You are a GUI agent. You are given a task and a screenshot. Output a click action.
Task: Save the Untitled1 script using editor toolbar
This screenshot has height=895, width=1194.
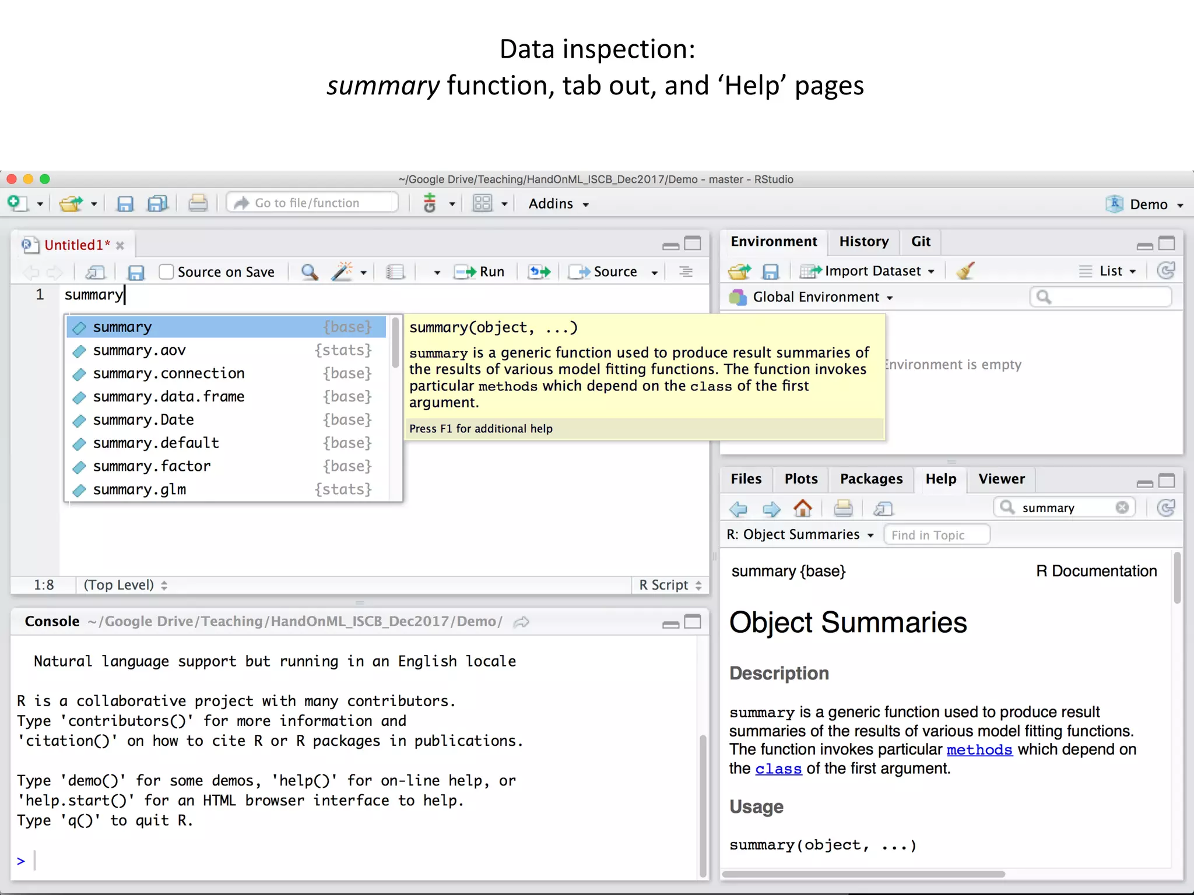click(x=136, y=272)
